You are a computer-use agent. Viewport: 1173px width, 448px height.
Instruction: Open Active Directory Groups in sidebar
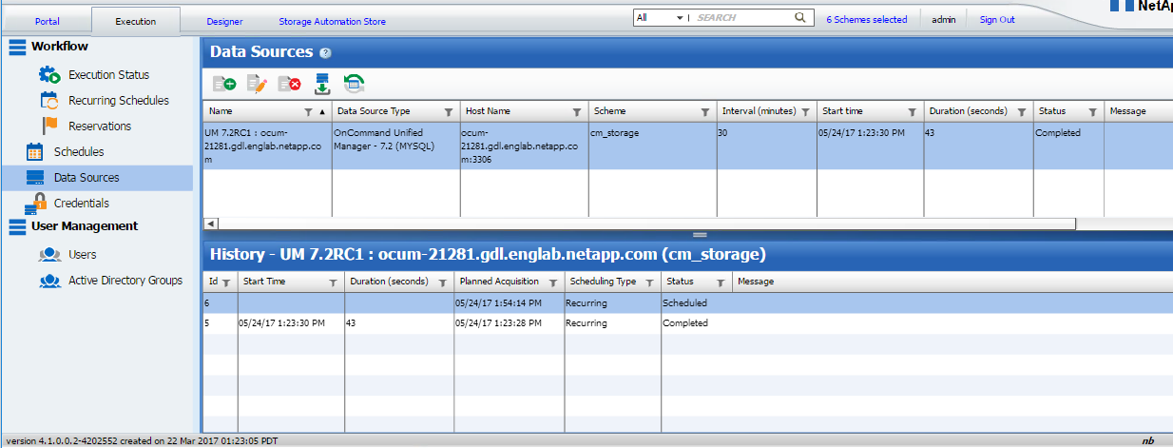click(125, 281)
